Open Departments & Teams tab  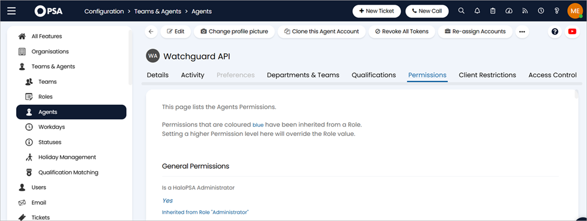[x=303, y=75]
